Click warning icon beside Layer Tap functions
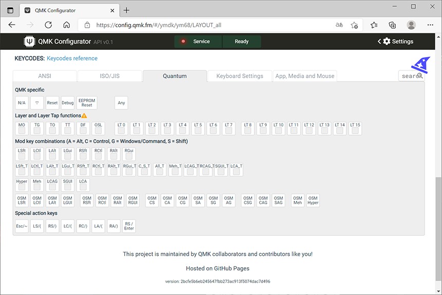Screen dimensions: 442x295 pos(84,116)
